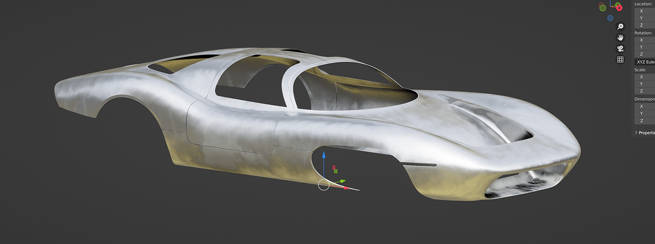This screenshot has height=244, width=655.
Task: Click the Location Z field
Action: pos(645,25)
